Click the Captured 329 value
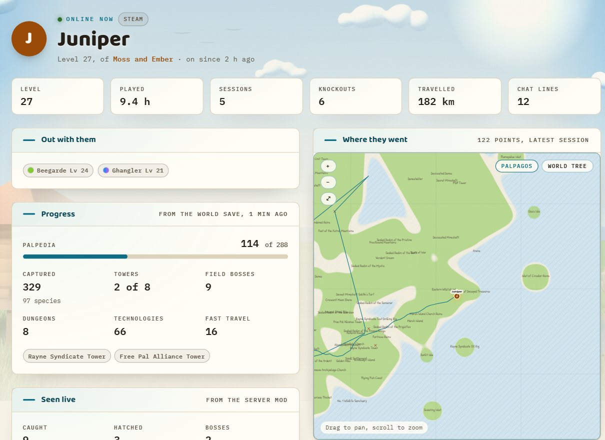 point(32,287)
